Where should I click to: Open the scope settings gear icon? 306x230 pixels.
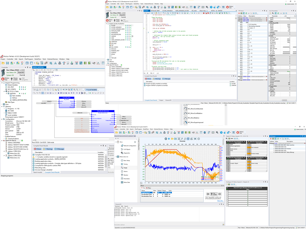click(x=199, y=139)
